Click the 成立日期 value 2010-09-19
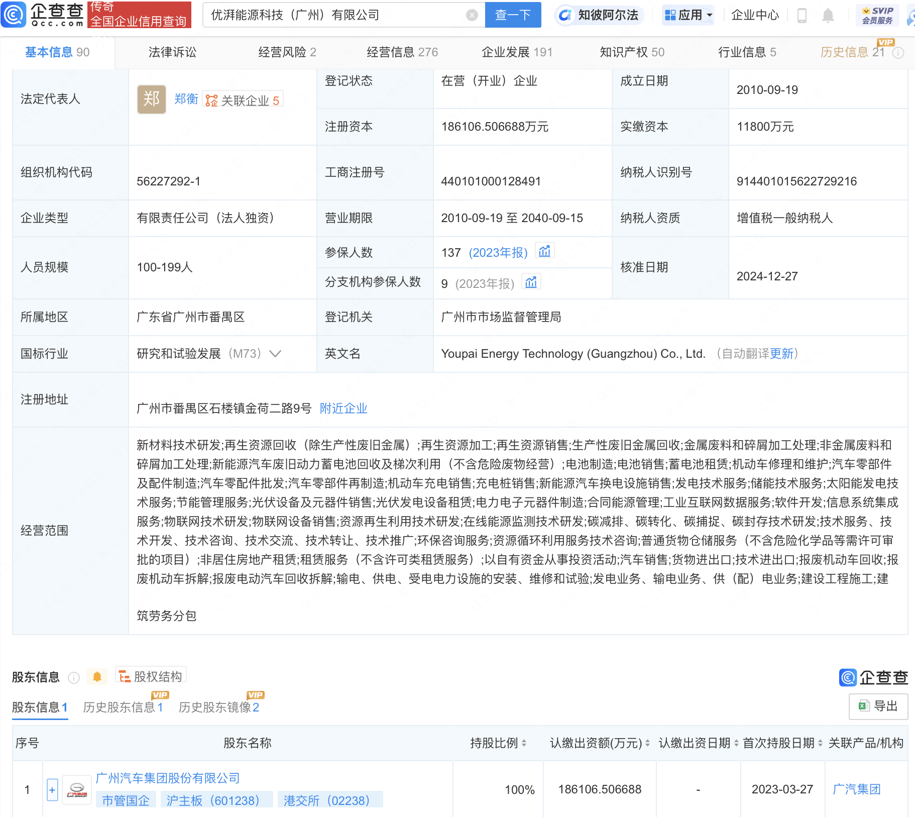 pos(767,90)
